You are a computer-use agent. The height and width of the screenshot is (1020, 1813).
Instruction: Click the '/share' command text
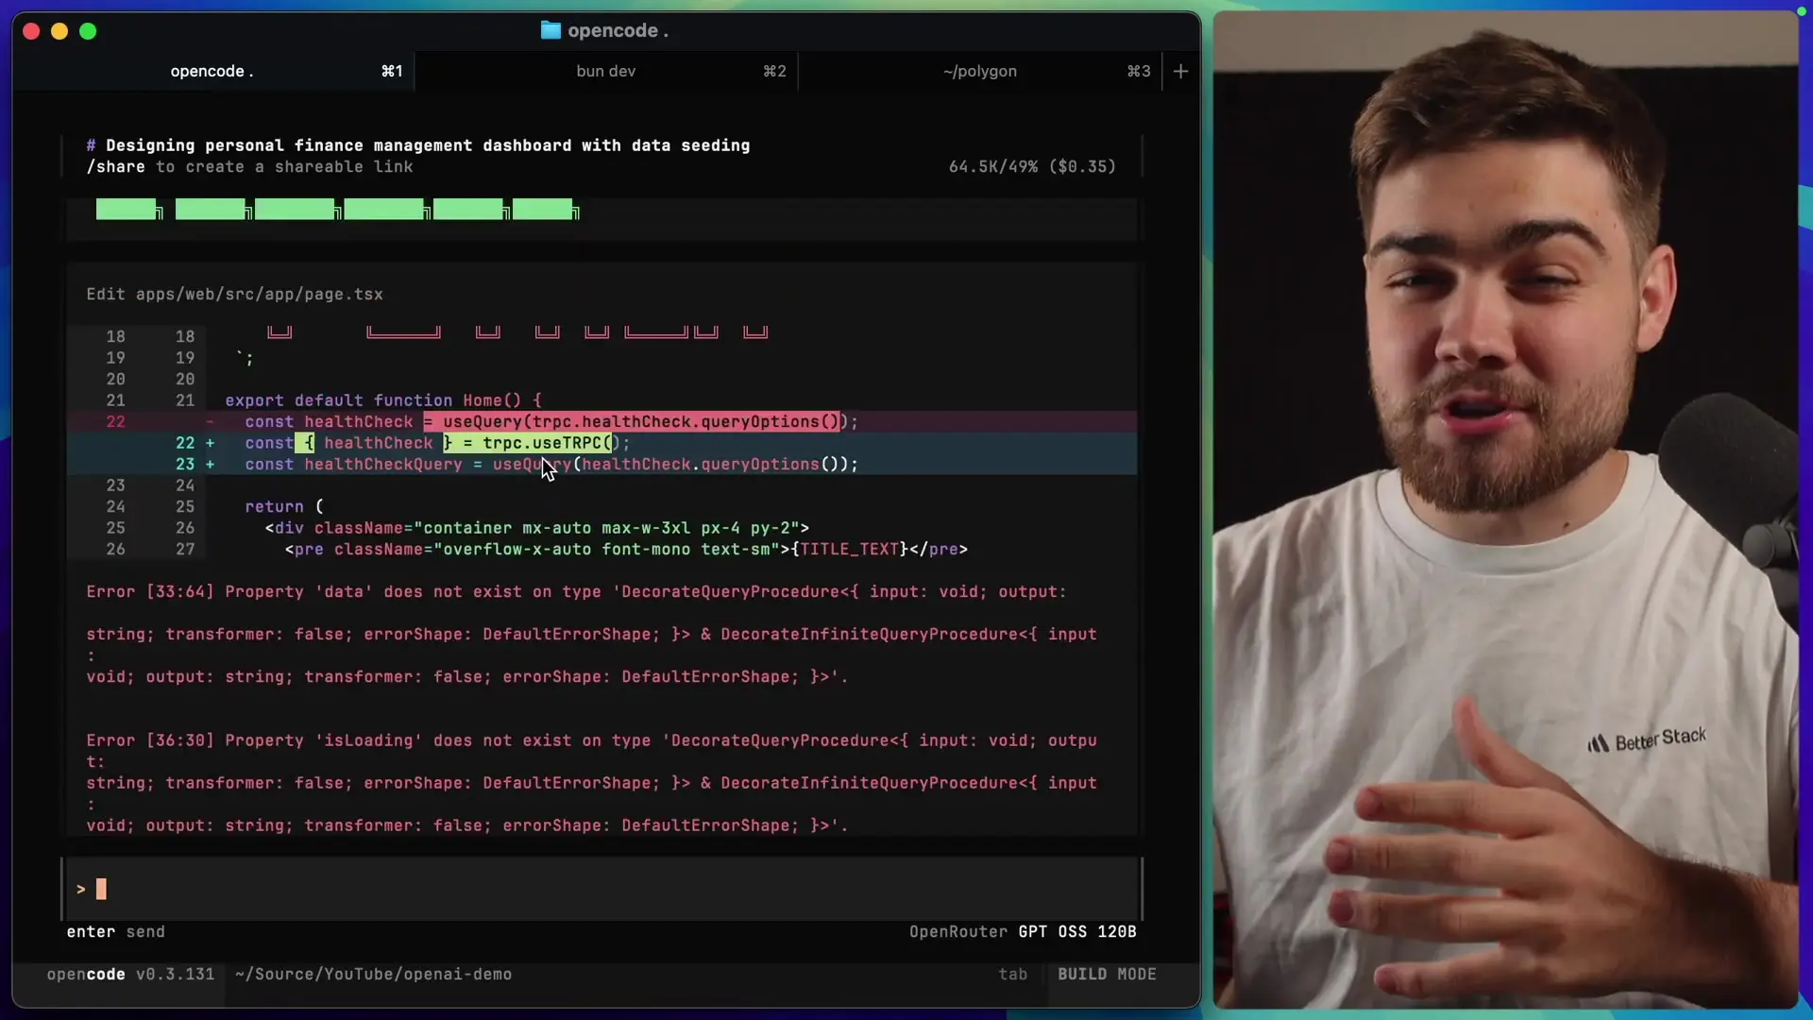(116, 166)
